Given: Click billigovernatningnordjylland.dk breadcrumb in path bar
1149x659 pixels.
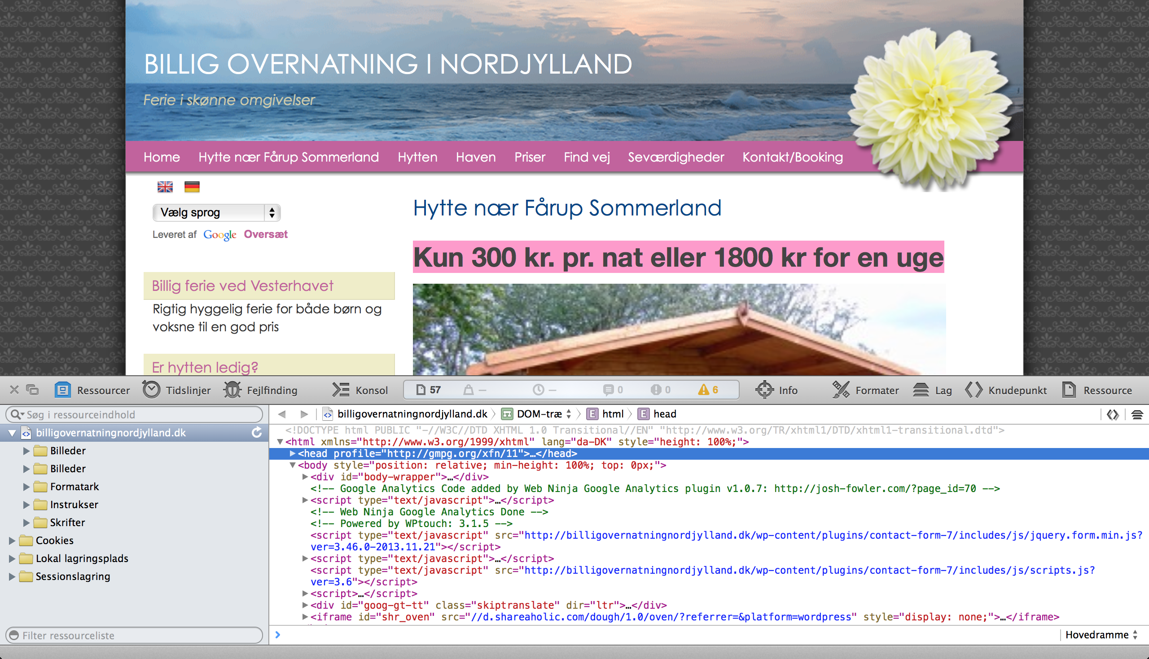Looking at the screenshot, I should pos(405,414).
